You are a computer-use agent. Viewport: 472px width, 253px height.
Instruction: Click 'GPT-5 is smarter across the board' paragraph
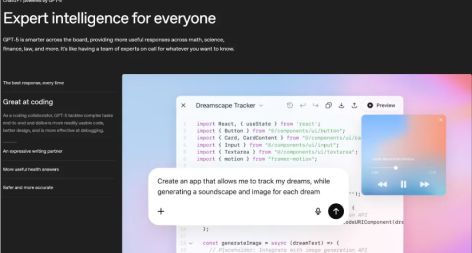point(118,44)
